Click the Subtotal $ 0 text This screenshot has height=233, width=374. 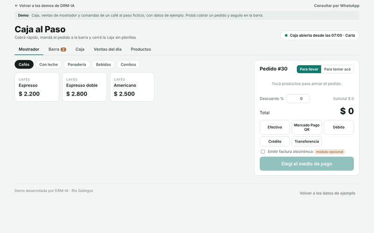point(343,98)
